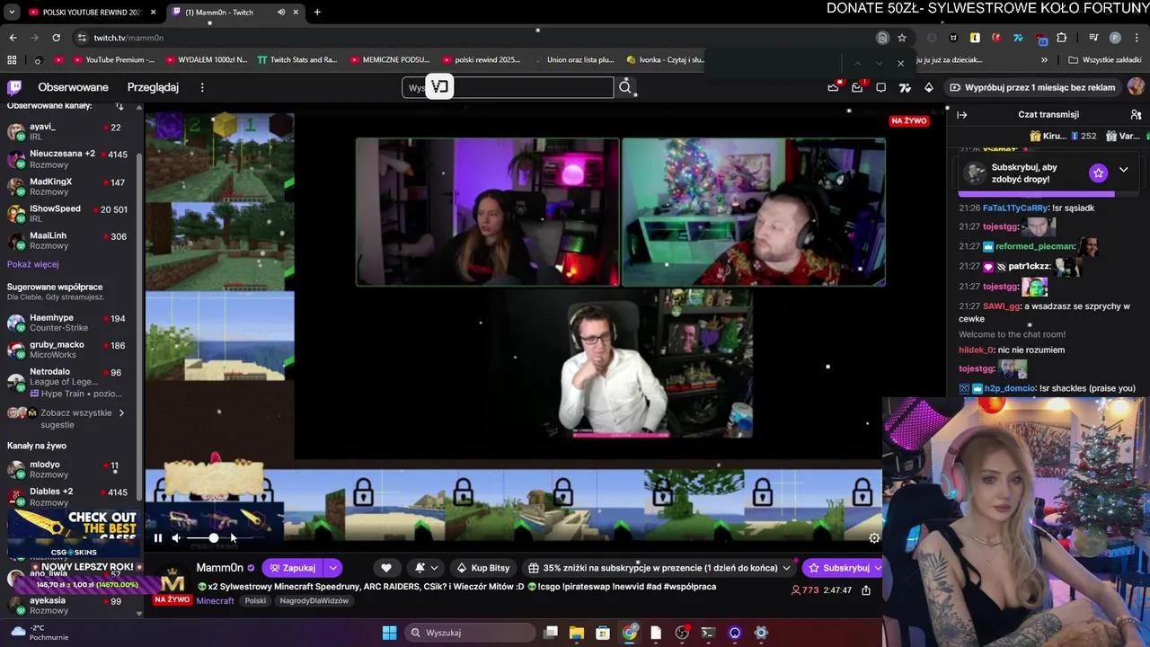The width and height of the screenshot is (1150, 647).
Task: Open MaaiLinh channel in sidebar
Action: [70, 240]
